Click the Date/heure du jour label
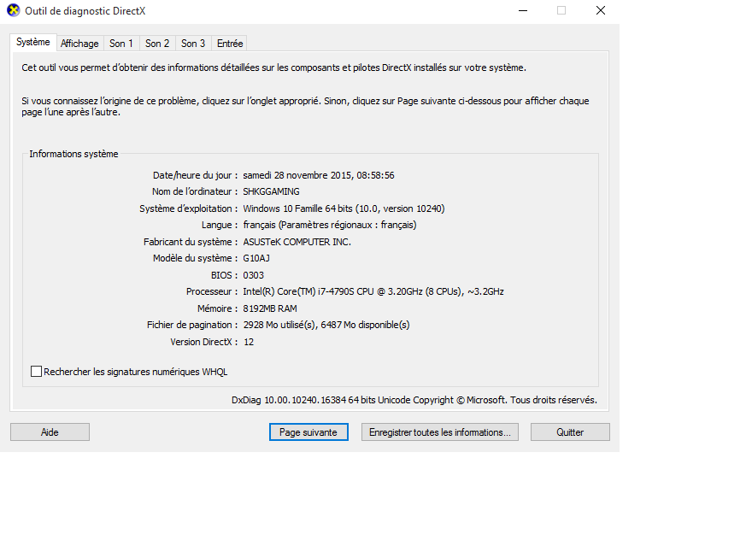The image size is (752, 552). (195, 175)
